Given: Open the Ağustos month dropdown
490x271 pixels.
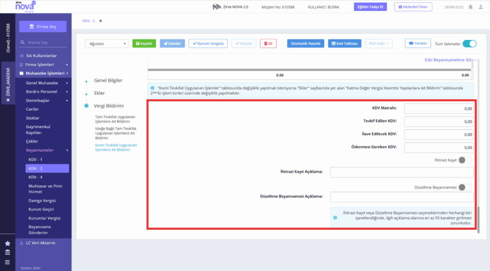Looking at the screenshot, I should (x=107, y=43).
